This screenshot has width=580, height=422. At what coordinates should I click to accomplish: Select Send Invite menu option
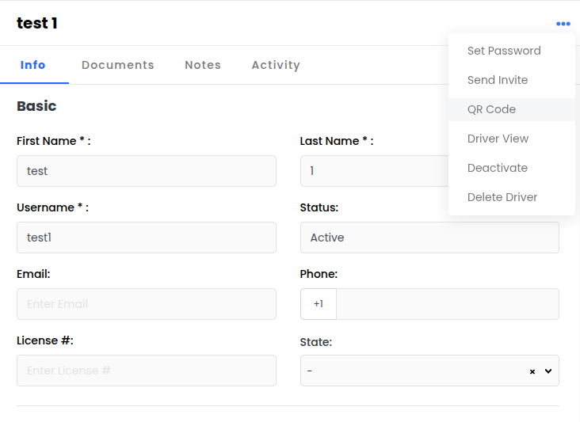tap(498, 80)
